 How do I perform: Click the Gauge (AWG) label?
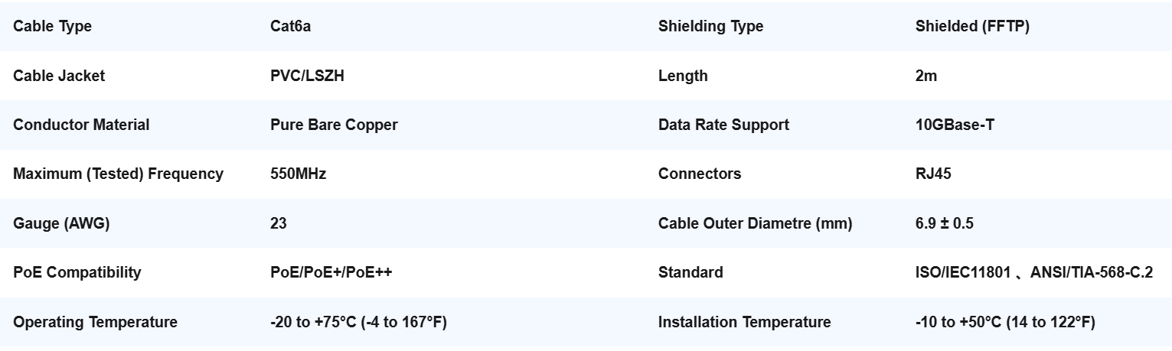point(61,223)
